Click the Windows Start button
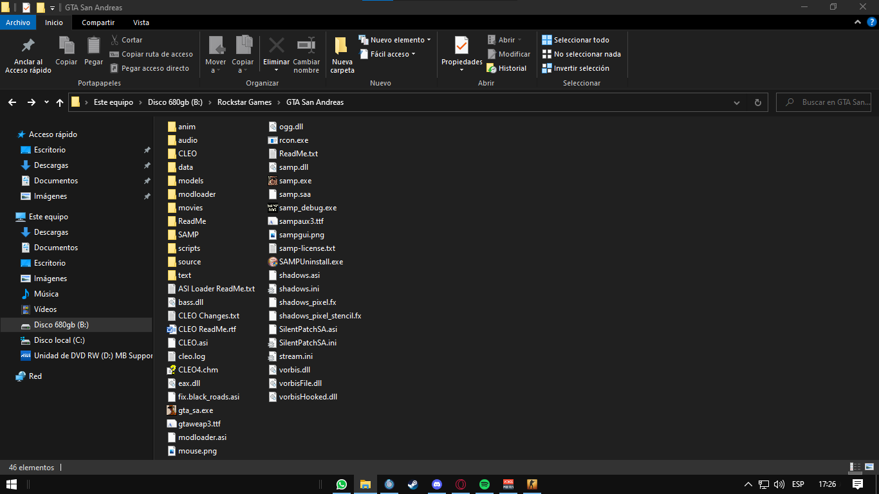 point(12,484)
